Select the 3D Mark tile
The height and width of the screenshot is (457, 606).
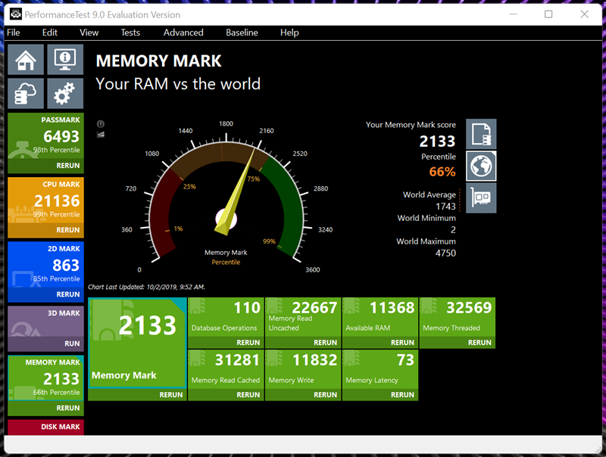point(45,322)
